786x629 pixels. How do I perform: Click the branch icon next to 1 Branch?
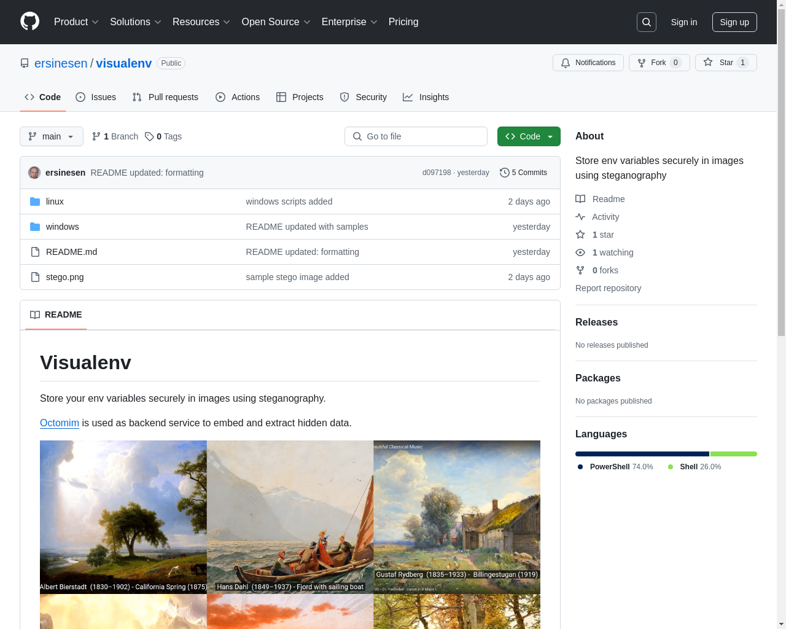[x=96, y=136]
